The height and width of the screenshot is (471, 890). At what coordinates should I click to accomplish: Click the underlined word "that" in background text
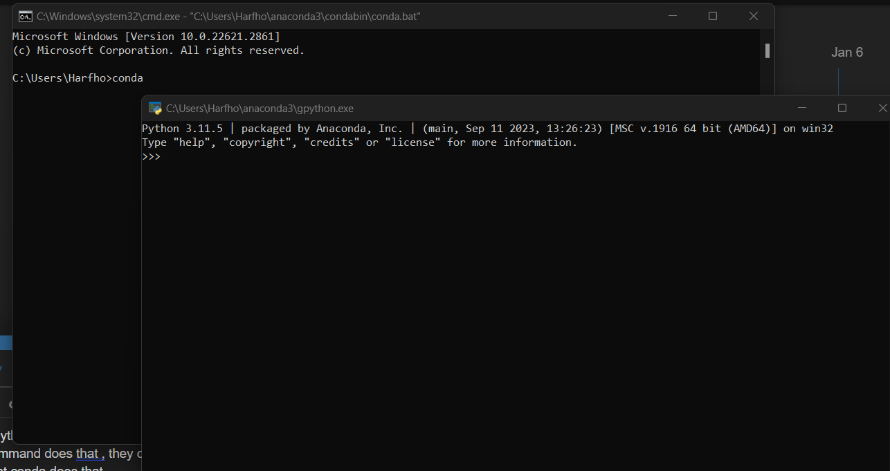click(x=87, y=454)
